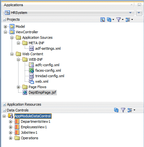This screenshot has width=144, height=147.
Task: Select adfc-config.xml in the tree
Action: tap(47, 65)
